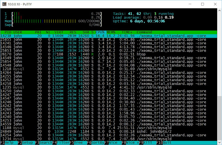Click the Command column header
Screen dimensions: 222x145
click(x=144, y=32)
